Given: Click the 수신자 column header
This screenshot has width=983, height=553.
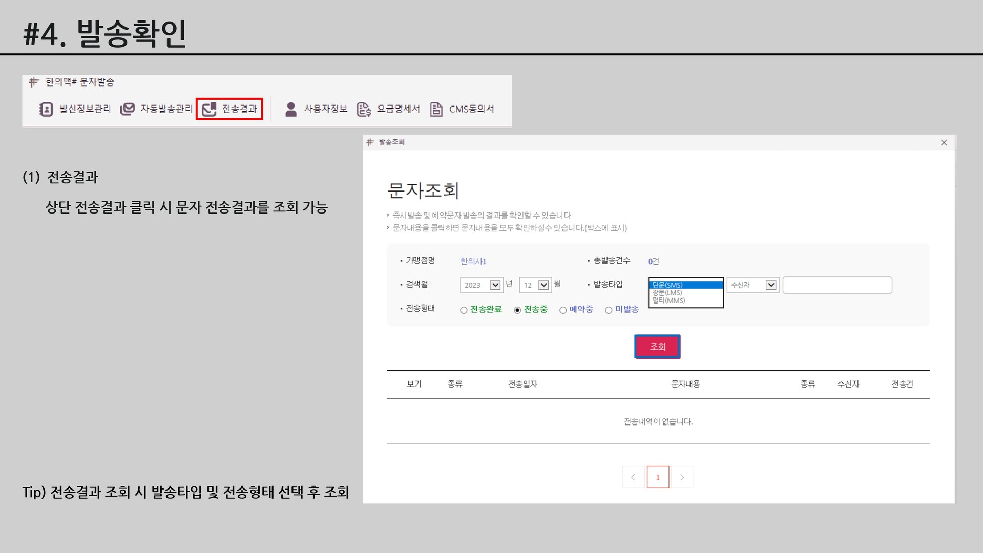Looking at the screenshot, I should 848,384.
